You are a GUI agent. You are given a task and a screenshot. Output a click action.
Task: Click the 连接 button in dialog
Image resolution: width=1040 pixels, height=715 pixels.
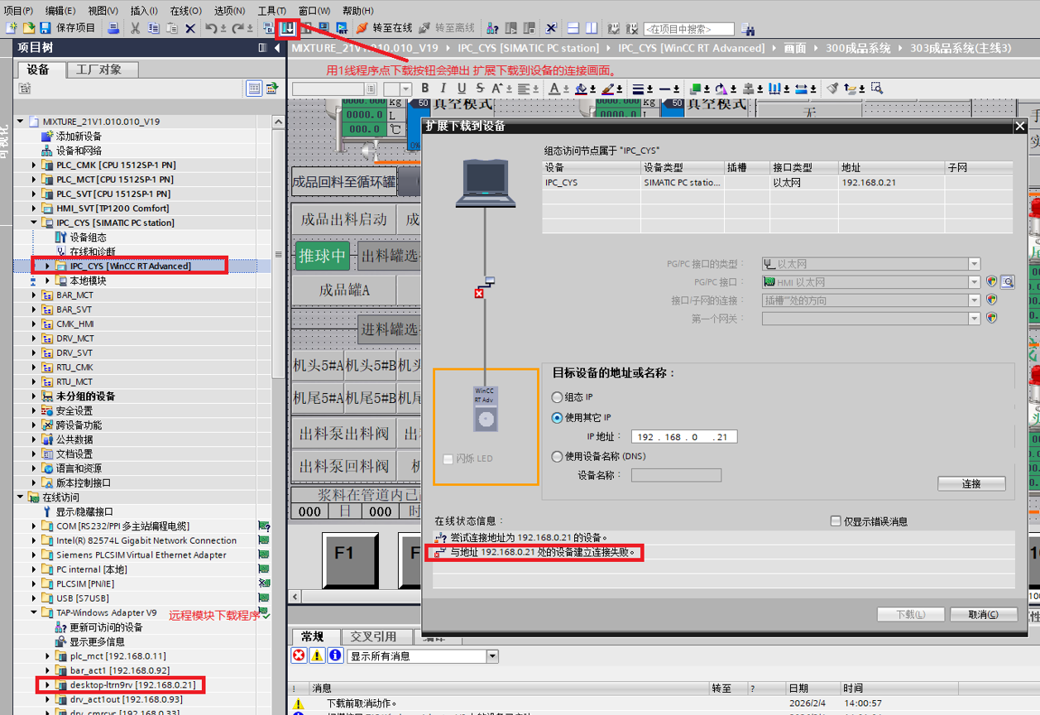pos(971,484)
